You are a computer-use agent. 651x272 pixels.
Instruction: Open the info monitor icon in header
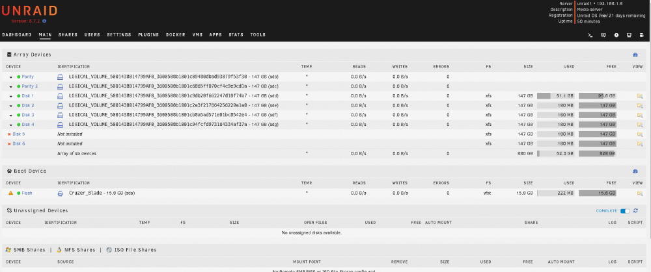[629, 35]
